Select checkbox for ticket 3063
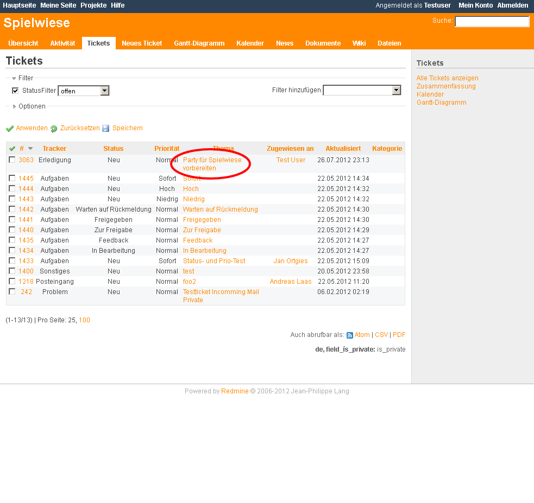Image resolution: width=534 pixels, height=503 pixels. pyautogui.click(x=12, y=160)
